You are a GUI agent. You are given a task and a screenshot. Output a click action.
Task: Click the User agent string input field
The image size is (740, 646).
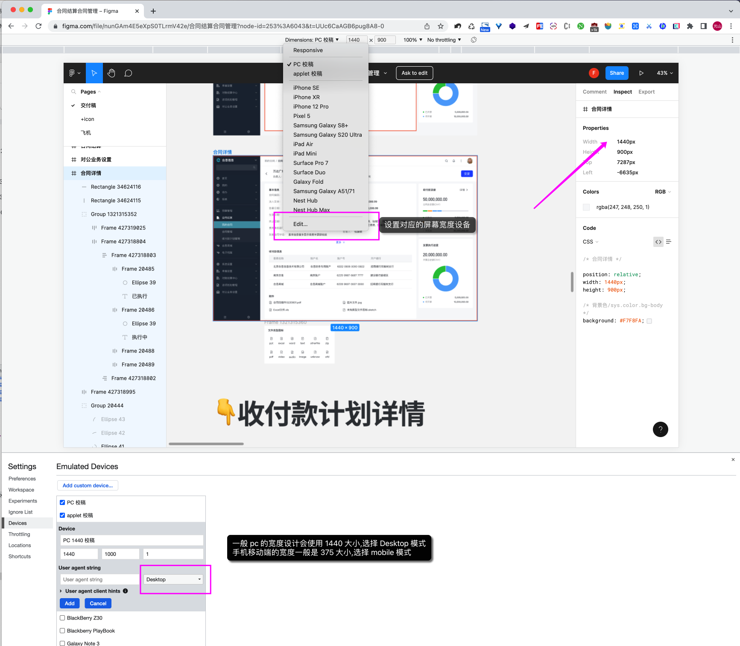[100, 579]
